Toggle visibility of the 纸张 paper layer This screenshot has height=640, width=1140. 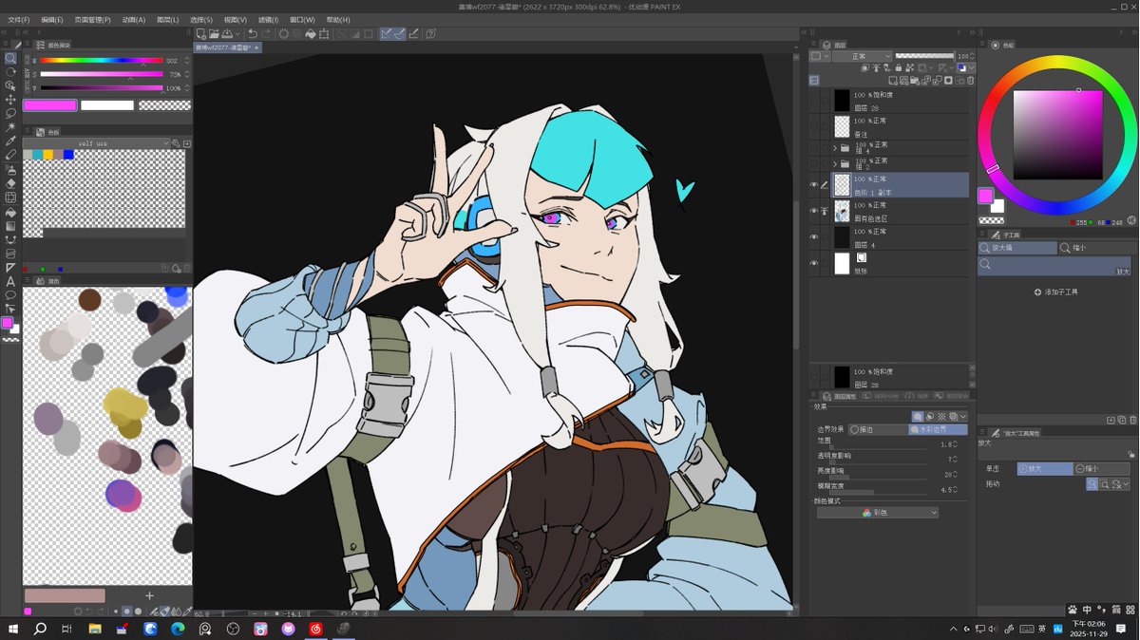click(813, 264)
